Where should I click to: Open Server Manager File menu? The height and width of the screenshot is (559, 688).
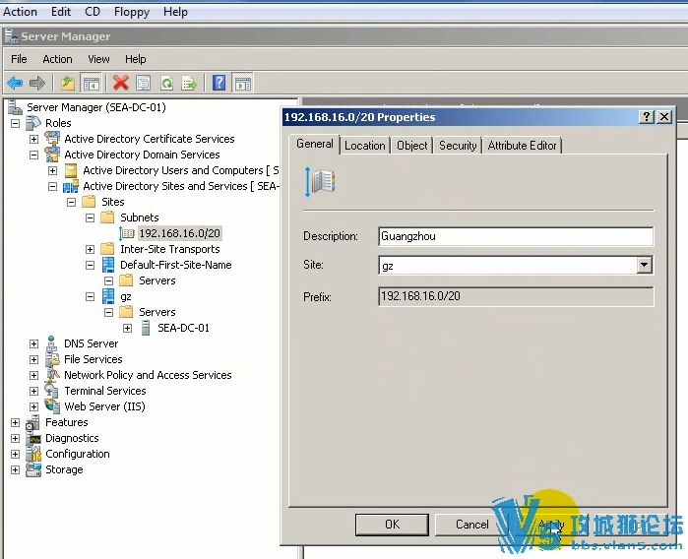pyautogui.click(x=19, y=59)
